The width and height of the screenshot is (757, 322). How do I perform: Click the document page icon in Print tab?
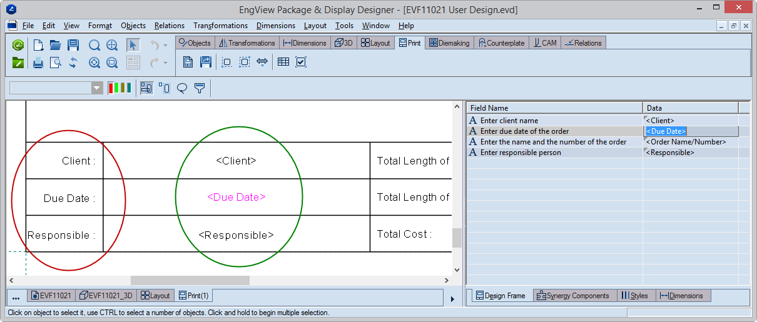coord(188,62)
